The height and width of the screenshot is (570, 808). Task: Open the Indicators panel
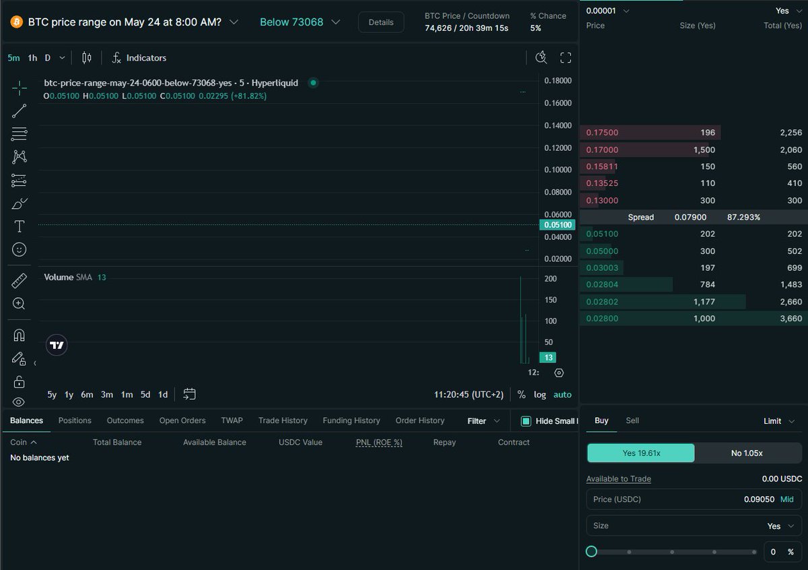[x=139, y=58]
